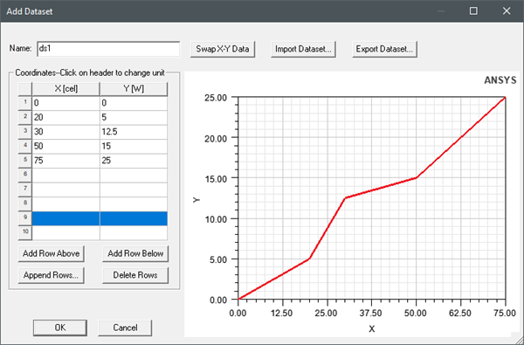Select row header 5
Screen dimensions: 524x345
pos(25,161)
